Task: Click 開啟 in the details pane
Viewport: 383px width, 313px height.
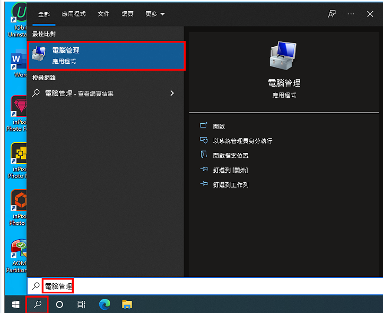Action: click(x=219, y=126)
